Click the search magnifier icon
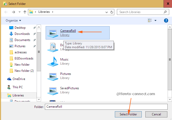The width and height of the screenshot is (172, 120). pyautogui.click(x=165, y=12)
